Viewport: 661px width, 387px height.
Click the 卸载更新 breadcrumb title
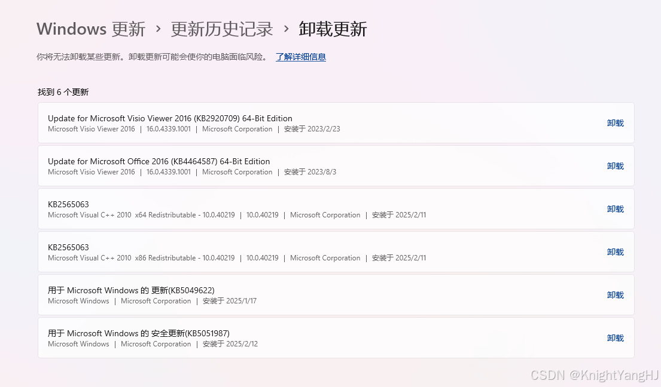click(333, 29)
